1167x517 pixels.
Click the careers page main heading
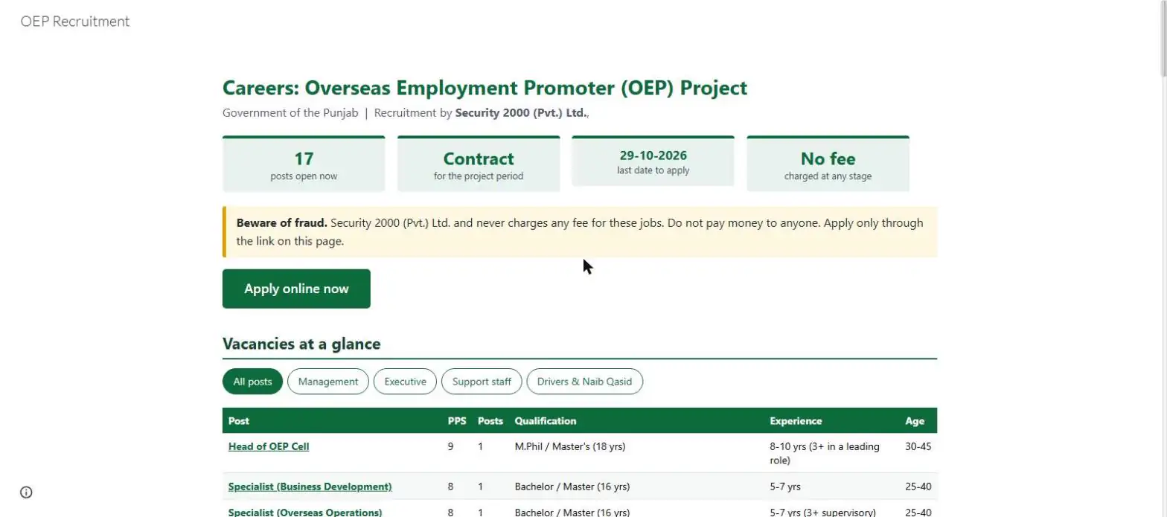485,88
